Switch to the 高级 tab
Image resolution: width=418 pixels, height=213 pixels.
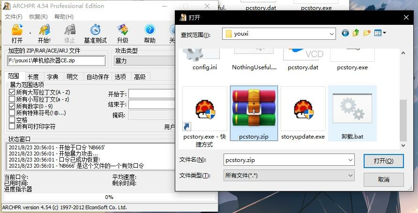(x=140, y=77)
